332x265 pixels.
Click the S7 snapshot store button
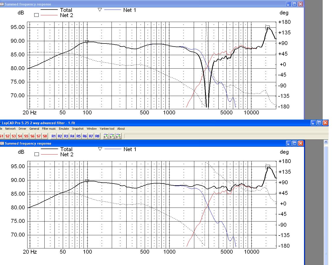[x=39, y=136]
